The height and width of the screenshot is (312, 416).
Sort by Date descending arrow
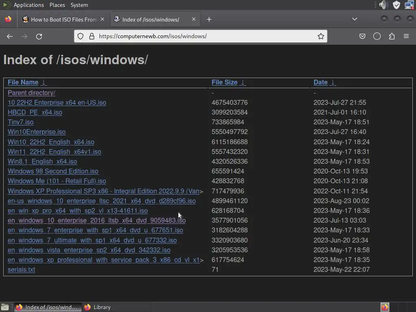pos(333,82)
